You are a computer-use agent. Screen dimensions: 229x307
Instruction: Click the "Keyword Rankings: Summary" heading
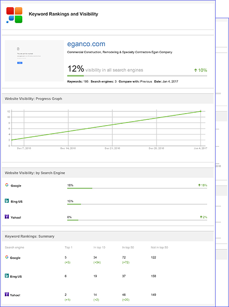[30, 236]
